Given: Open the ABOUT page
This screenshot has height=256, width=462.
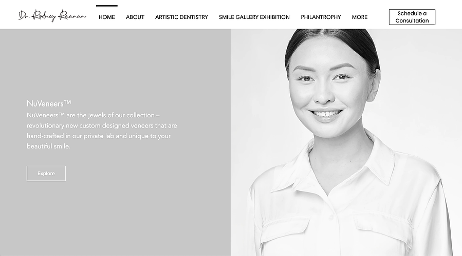Looking at the screenshot, I should pos(135,17).
